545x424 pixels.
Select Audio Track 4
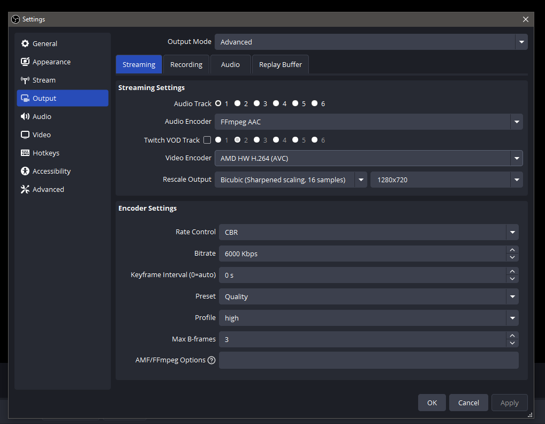pos(276,103)
